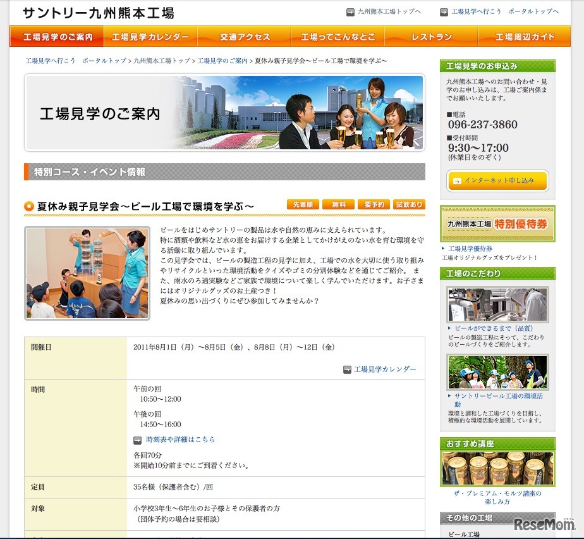The width and height of the screenshot is (584, 539).
Task: Click the Premium Malt's beer cans image
Action: (x=497, y=467)
